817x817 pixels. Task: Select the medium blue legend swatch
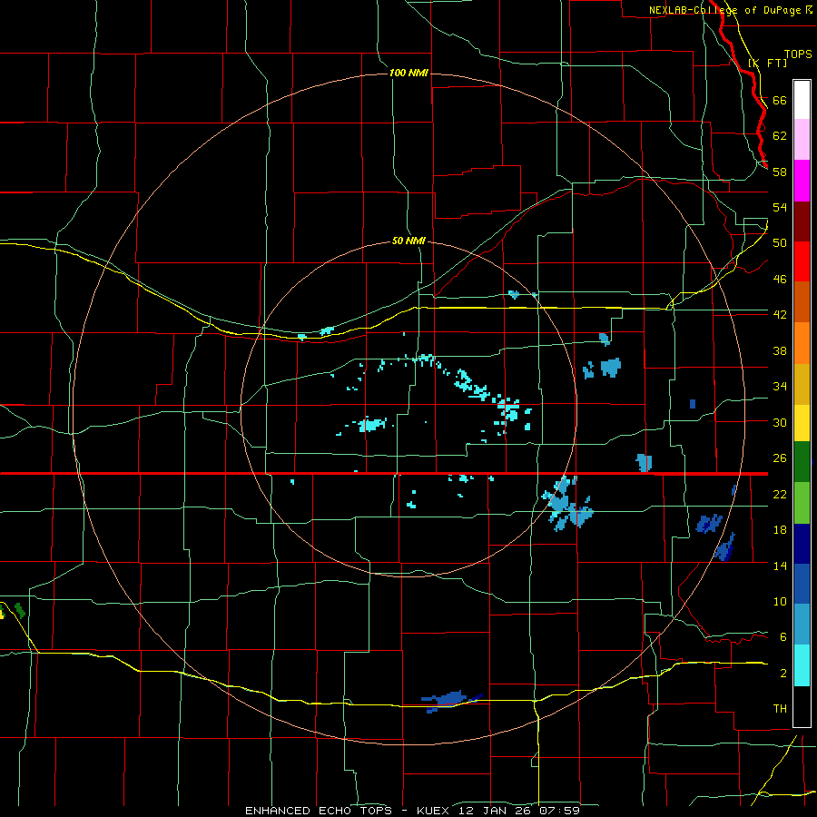(x=802, y=584)
